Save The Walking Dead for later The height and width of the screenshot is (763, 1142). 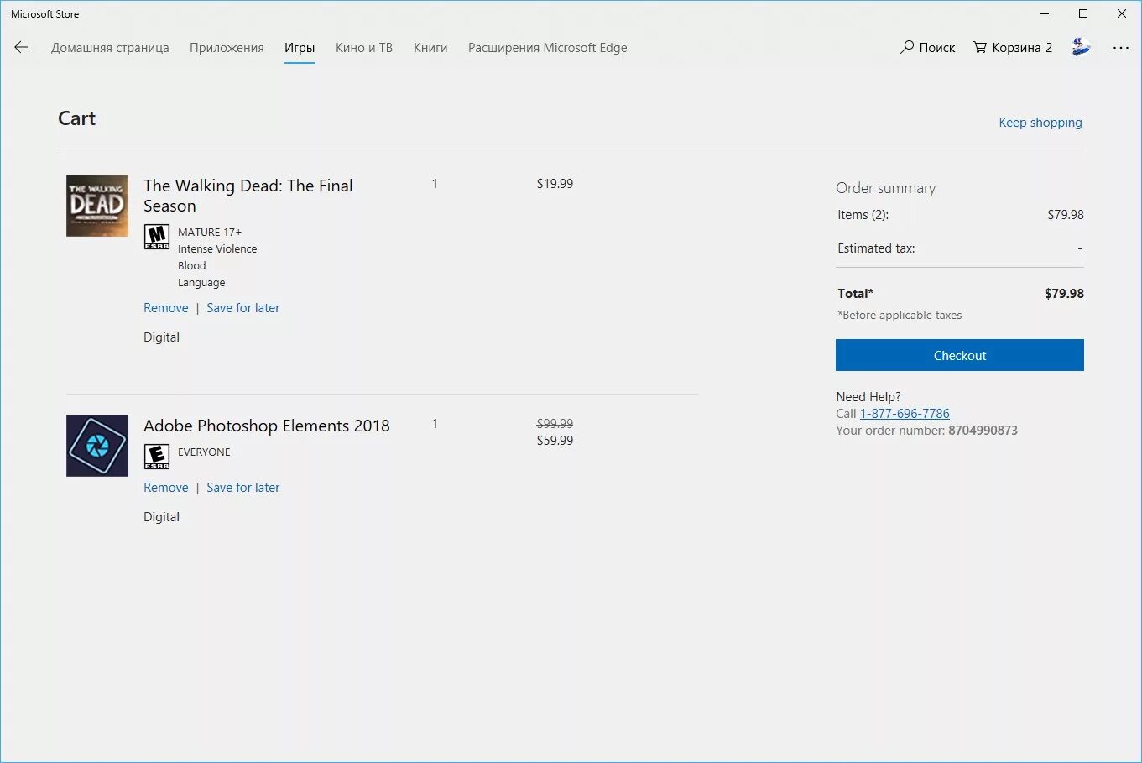[x=243, y=308]
